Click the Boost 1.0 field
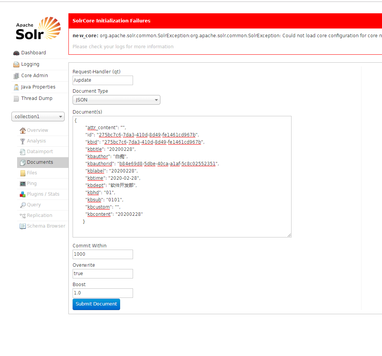The height and width of the screenshot is (356, 382). tap(103, 293)
